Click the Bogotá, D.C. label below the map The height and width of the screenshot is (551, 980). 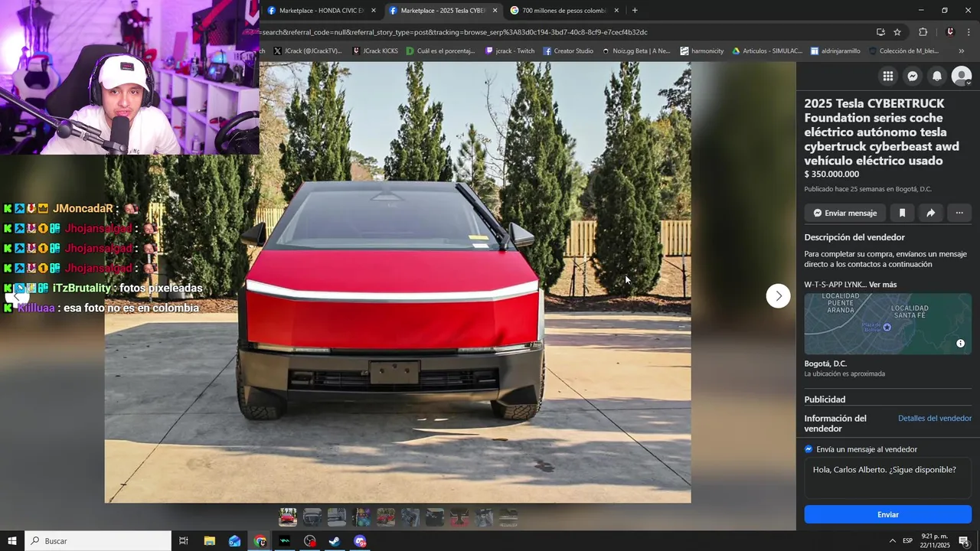[x=825, y=364]
